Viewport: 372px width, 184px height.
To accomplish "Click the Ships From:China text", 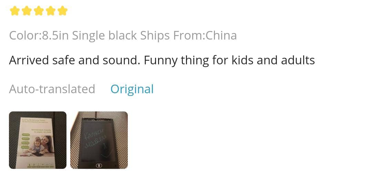I will 188,35.
